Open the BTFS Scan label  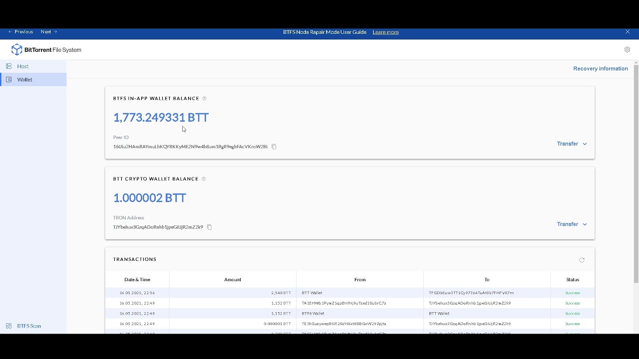29,326
